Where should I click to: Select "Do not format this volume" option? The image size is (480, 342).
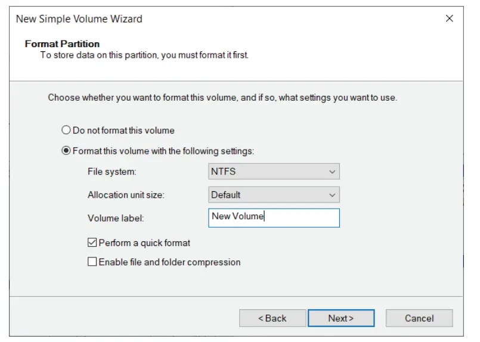66,130
